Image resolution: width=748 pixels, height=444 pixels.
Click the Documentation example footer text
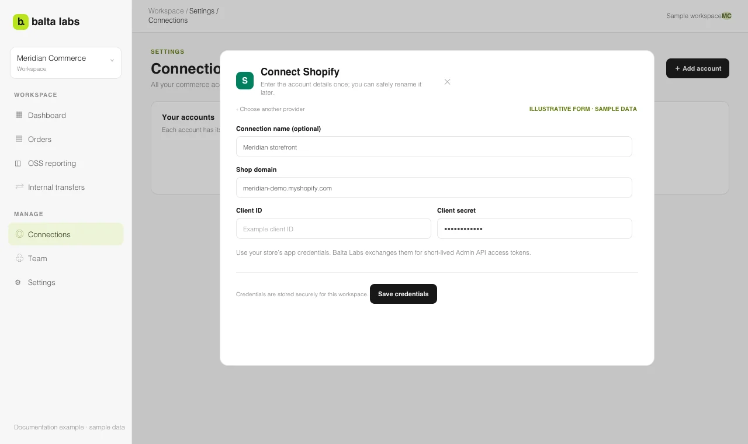tap(70, 427)
